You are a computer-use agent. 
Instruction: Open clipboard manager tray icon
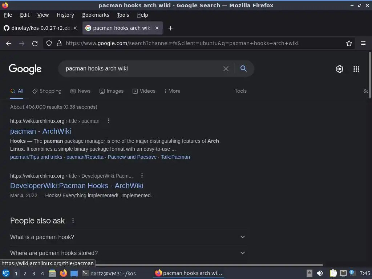click(333, 273)
